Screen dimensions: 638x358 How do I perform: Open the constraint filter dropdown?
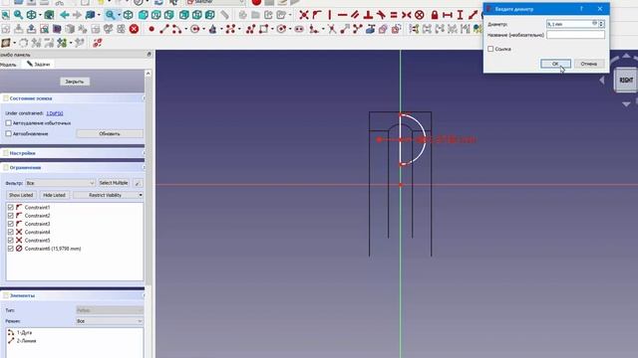pos(60,183)
